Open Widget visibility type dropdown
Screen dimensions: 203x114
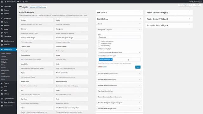(x=119, y=52)
